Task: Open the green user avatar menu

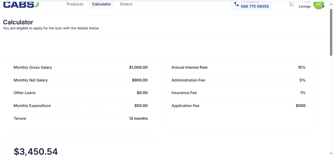Action: [x=319, y=5]
